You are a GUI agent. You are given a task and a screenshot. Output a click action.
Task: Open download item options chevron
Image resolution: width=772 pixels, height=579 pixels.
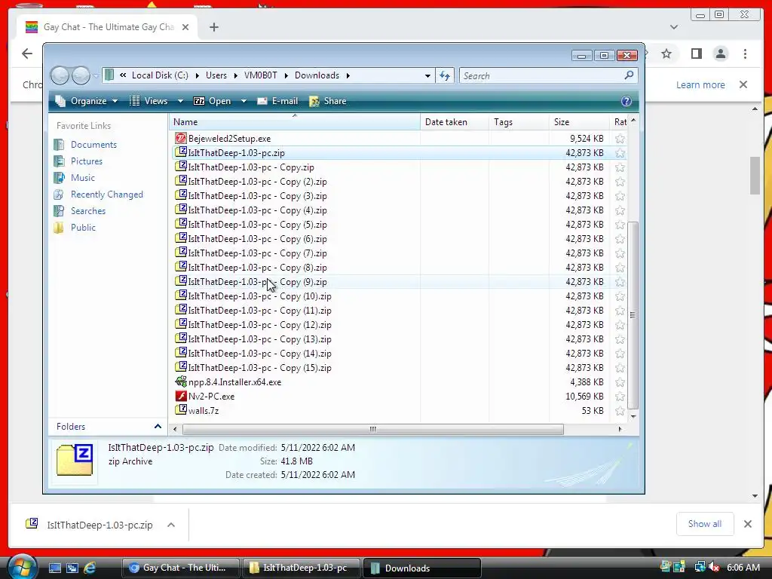(x=171, y=525)
